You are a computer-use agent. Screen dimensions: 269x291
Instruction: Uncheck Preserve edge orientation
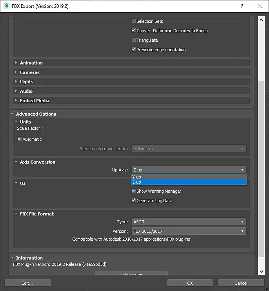click(x=134, y=50)
